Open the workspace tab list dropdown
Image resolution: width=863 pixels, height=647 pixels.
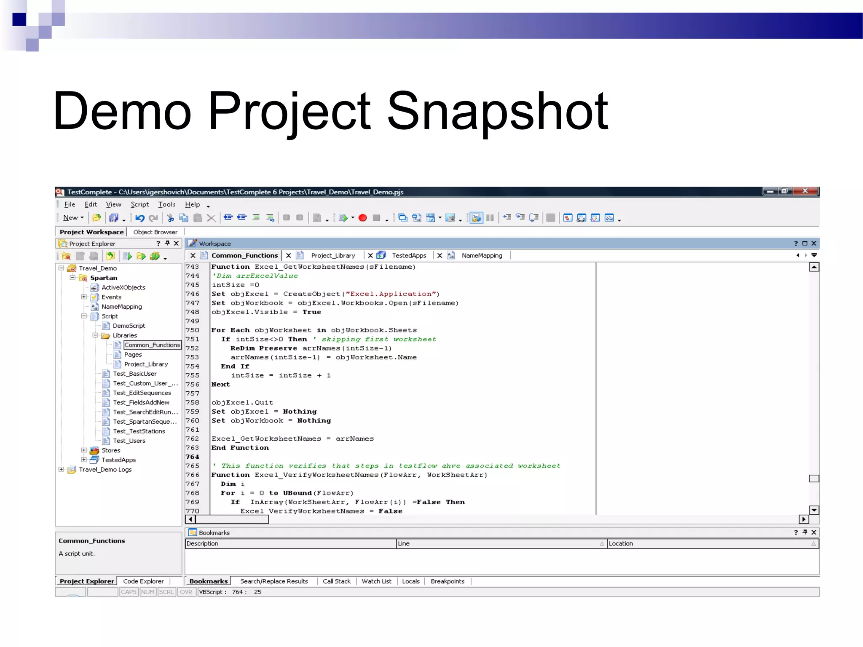pyautogui.click(x=814, y=255)
